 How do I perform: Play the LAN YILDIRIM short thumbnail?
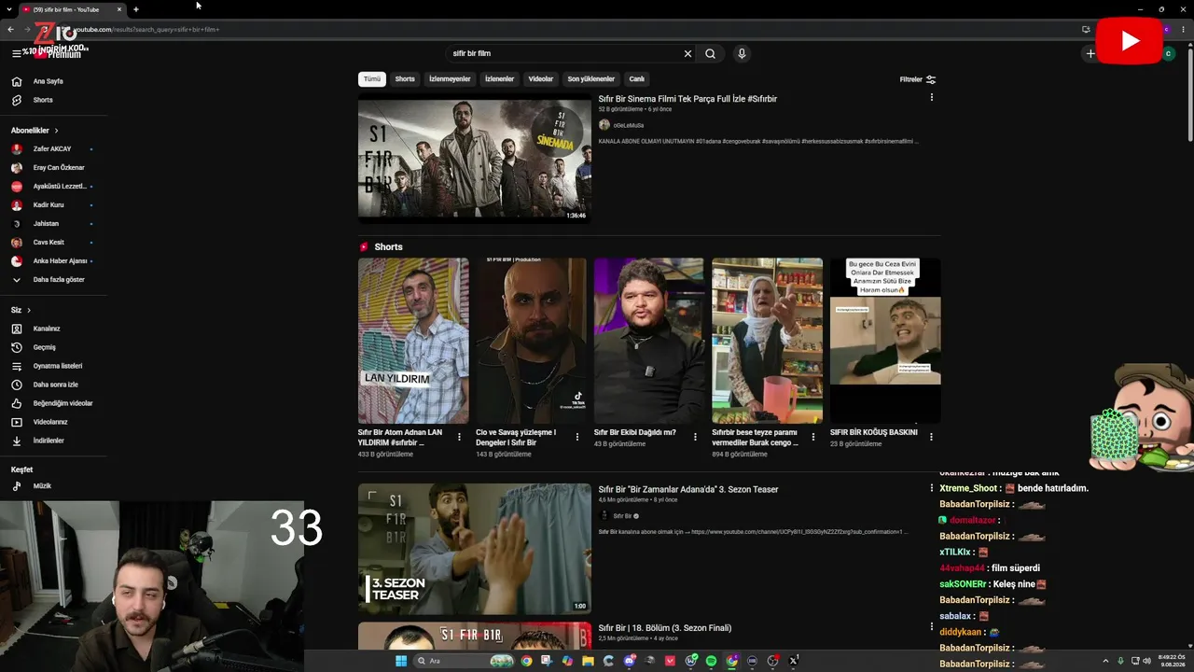pyautogui.click(x=413, y=341)
